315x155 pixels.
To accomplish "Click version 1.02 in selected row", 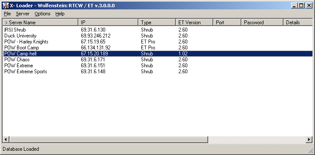I will [x=183, y=54].
